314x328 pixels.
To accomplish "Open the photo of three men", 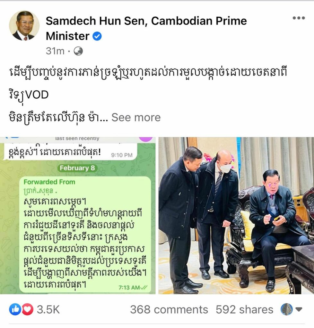I will click(x=236, y=216).
